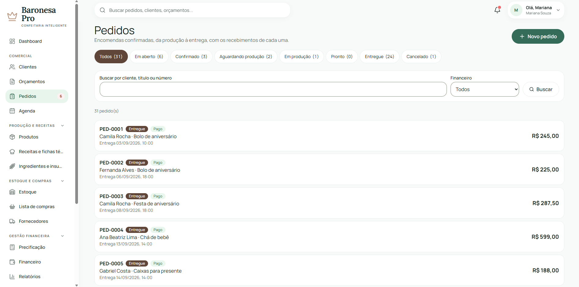Create a new order with Novo pedido
The image size is (579, 287).
pyautogui.click(x=538, y=36)
